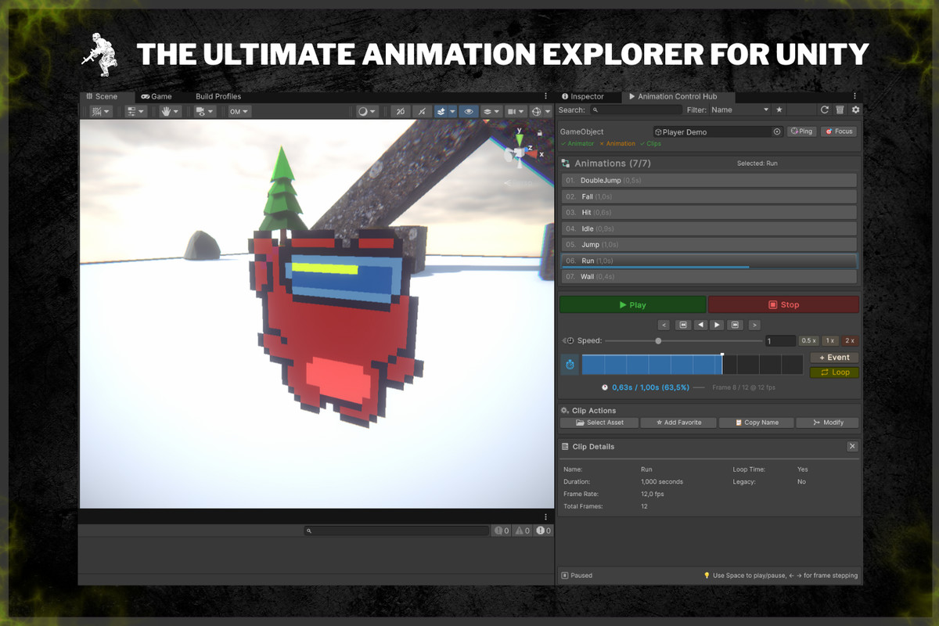
Task: Toggle the 2x speed preset
Action: [x=850, y=340]
